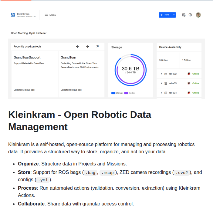Click the Online status of rsl-s04
This screenshot has height=210, width=213.
pos(196,93)
